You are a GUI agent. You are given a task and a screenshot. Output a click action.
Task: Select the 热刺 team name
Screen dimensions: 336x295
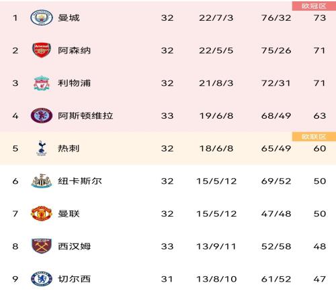pos(69,148)
